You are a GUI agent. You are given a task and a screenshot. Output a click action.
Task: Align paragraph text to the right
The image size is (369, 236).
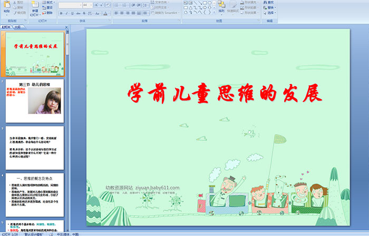pos(128,13)
